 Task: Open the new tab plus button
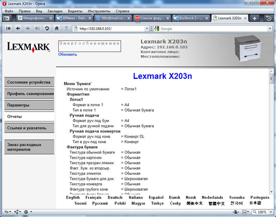(254, 18)
